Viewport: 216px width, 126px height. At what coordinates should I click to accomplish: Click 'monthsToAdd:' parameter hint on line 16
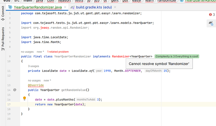coord(86,99)
